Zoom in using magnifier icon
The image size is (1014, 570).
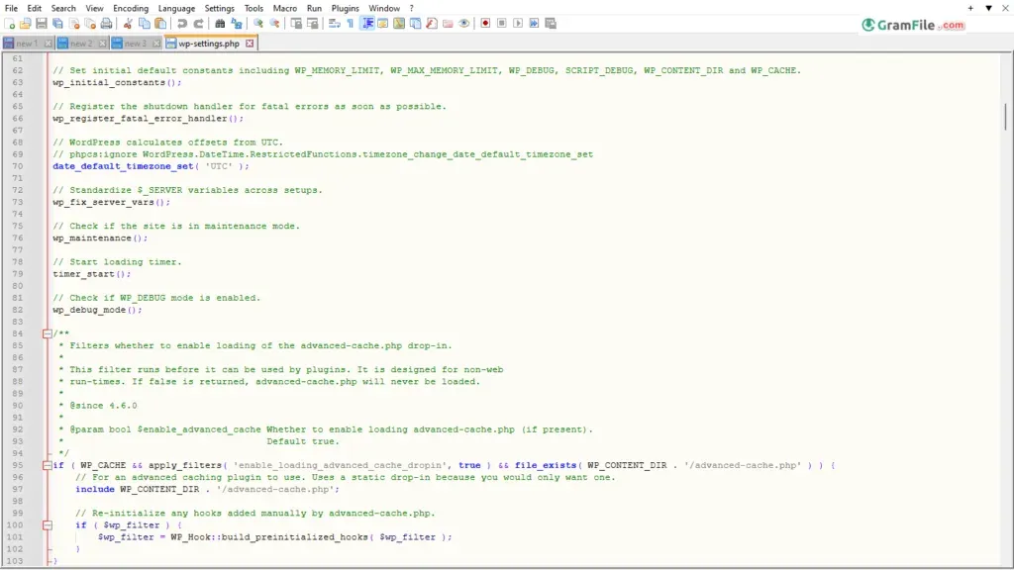[x=258, y=24]
